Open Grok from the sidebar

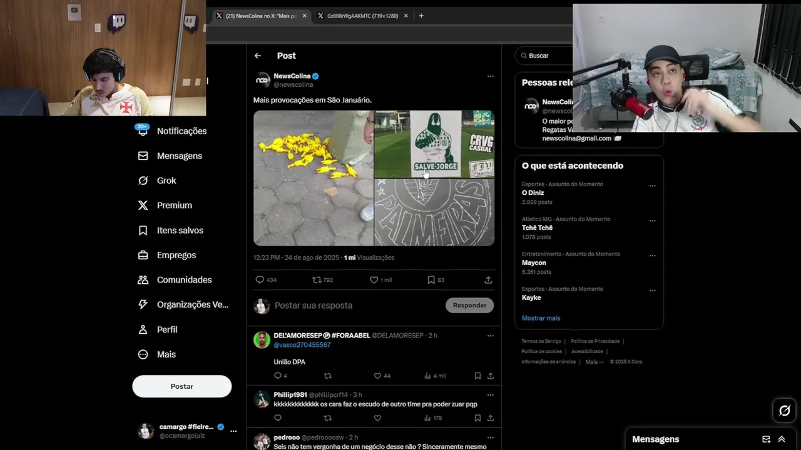click(157, 181)
